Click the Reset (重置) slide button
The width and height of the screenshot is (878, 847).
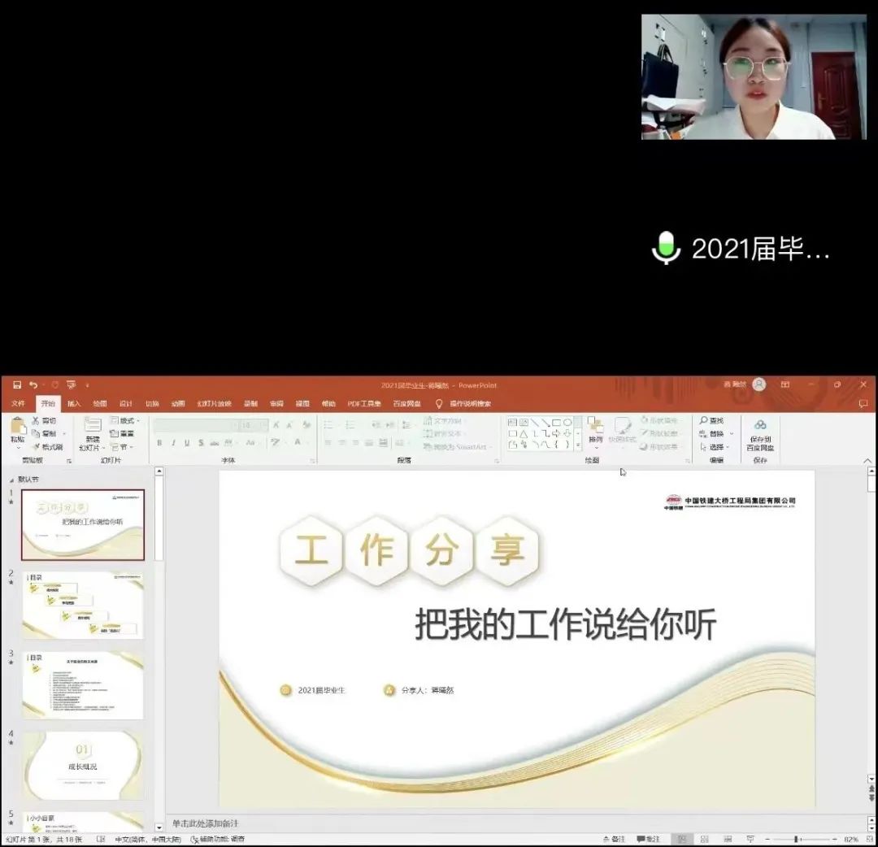(x=122, y=433)
